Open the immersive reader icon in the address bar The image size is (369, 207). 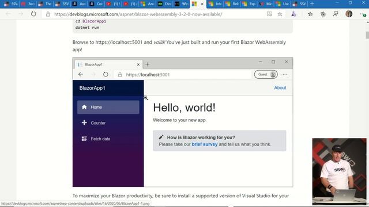pyautogui.click(x=269, y=14)
